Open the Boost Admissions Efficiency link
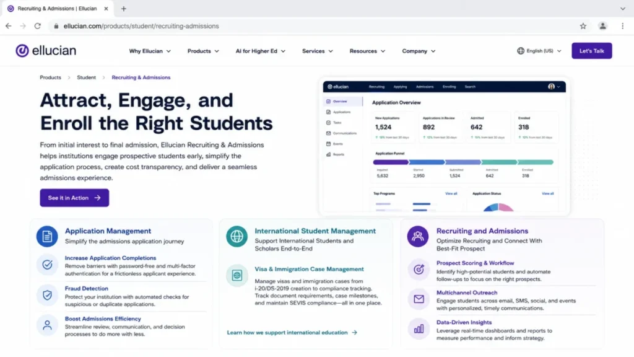Viewport: 634px width, 357px height. pos(103,319)
